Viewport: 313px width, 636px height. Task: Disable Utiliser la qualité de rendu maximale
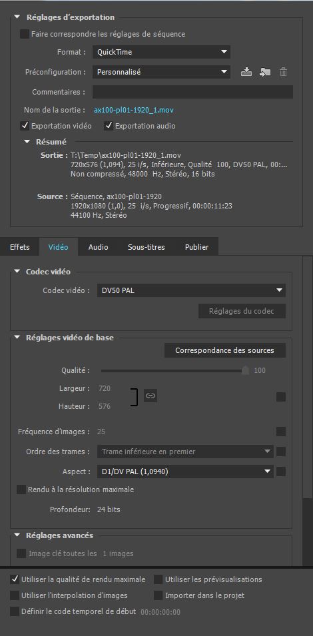(15, 579)
